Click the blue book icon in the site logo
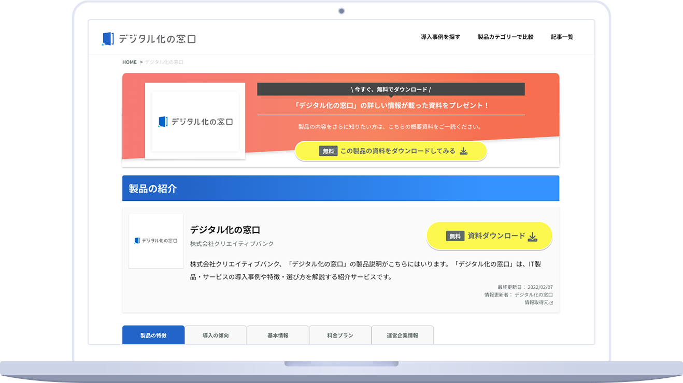Image resolution: width=683 pixels, height=383 pixels. 107,37
